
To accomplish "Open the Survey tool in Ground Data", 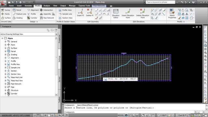I will 6,10.
